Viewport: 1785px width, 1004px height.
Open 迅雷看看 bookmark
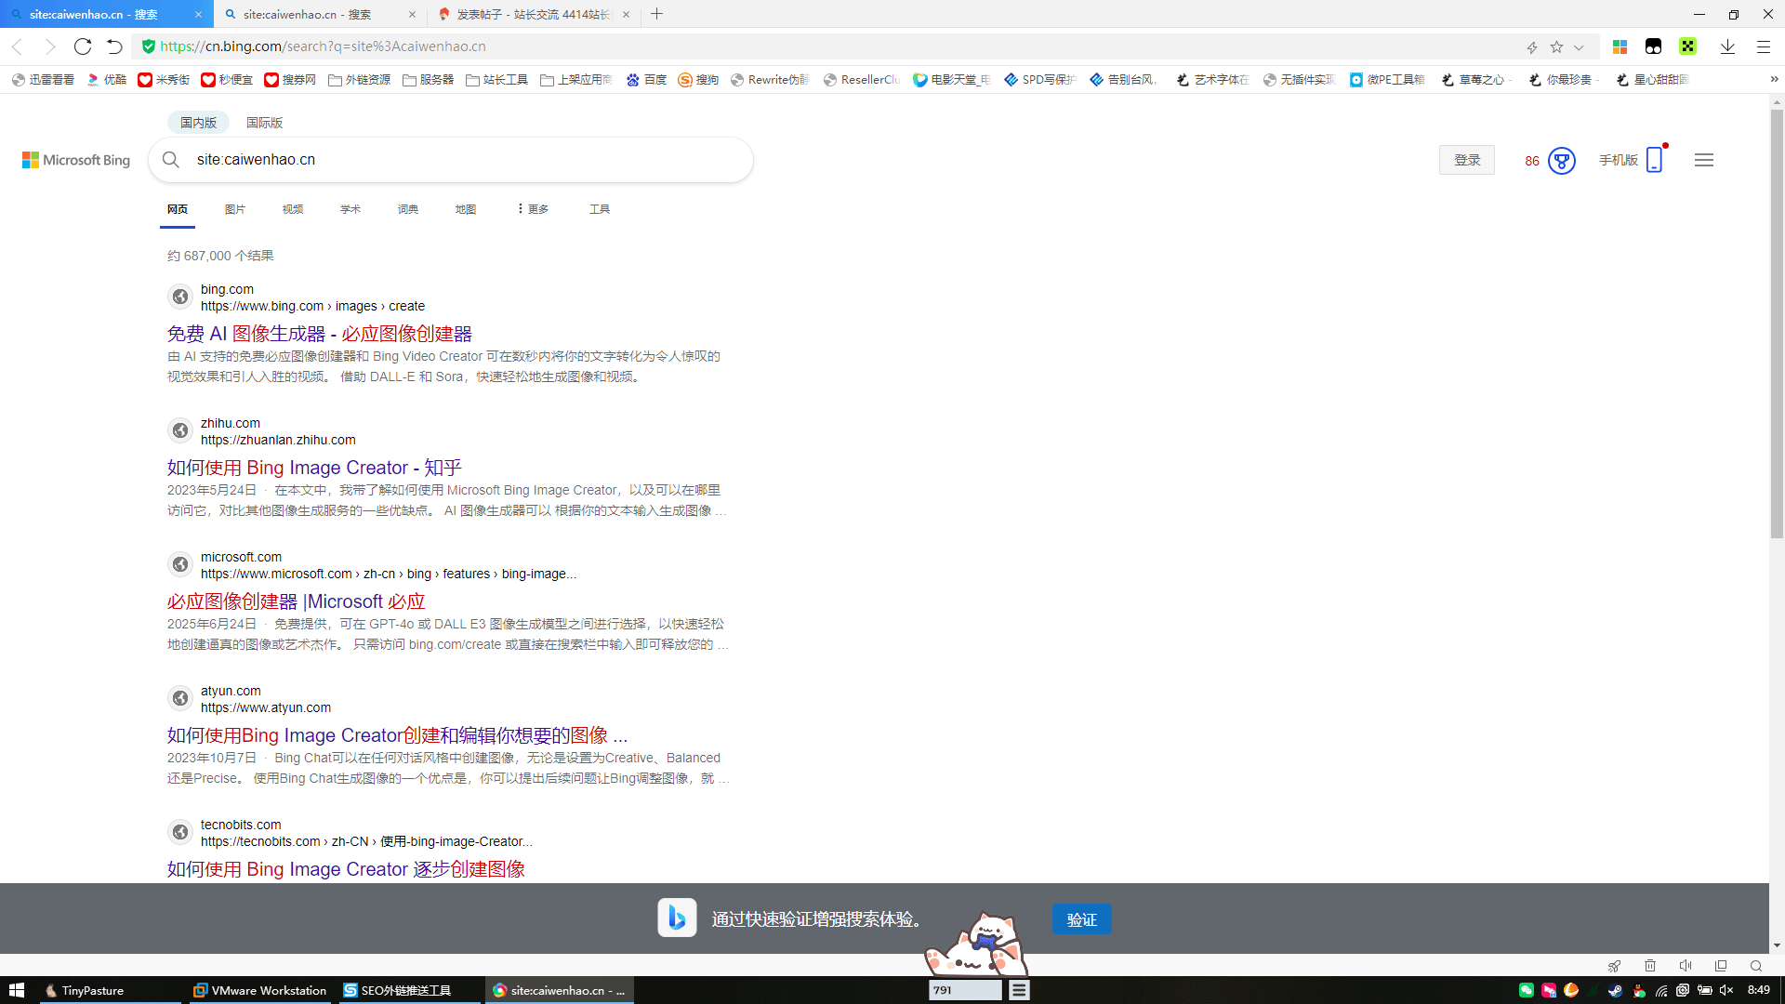(x=44, y=80)
